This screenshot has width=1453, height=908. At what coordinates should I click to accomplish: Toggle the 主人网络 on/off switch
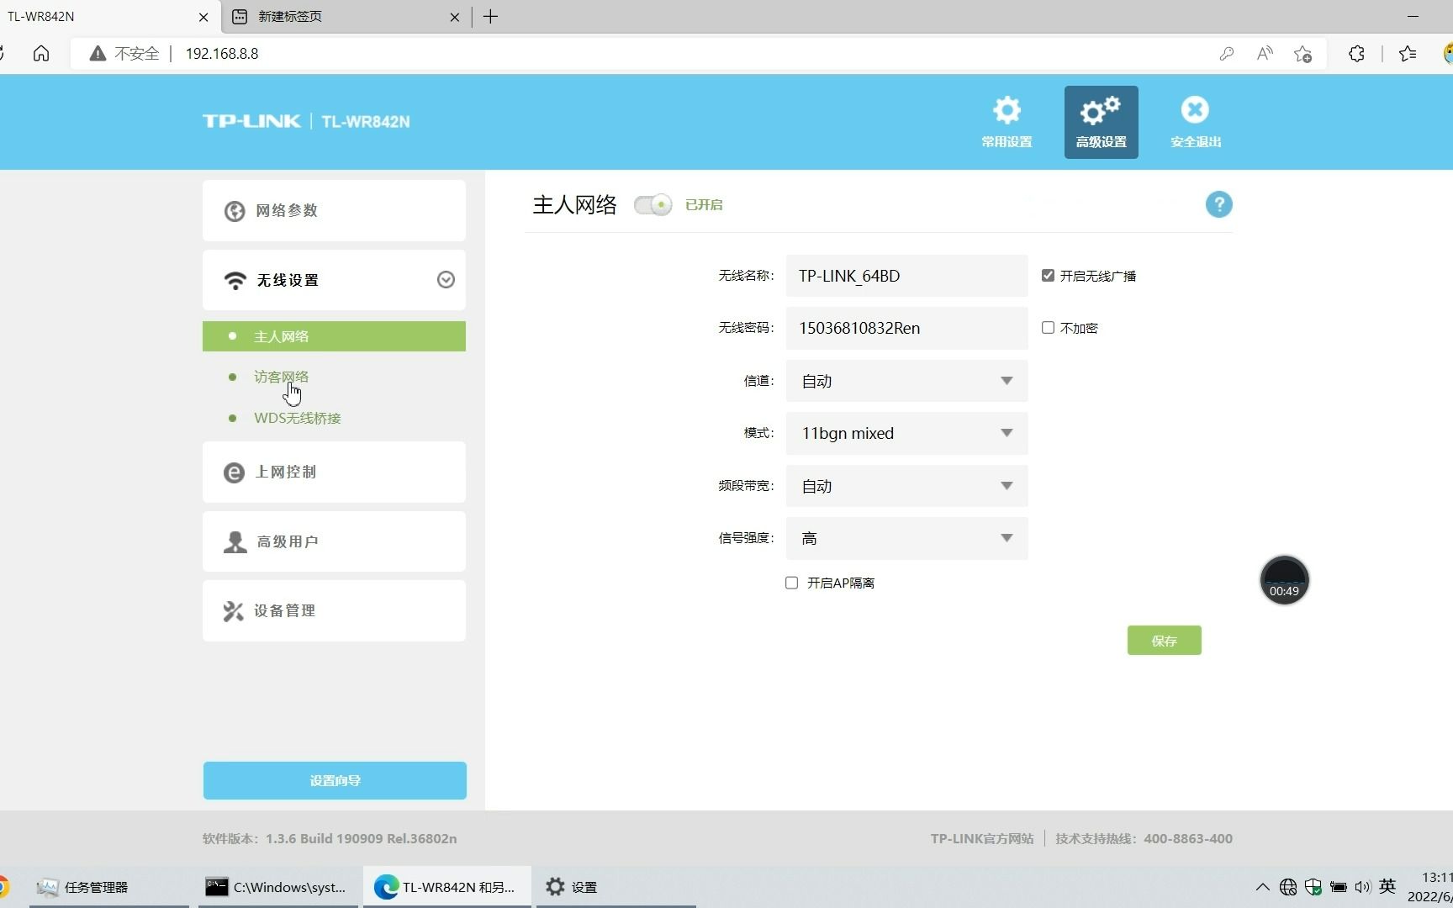coord(653,205)
